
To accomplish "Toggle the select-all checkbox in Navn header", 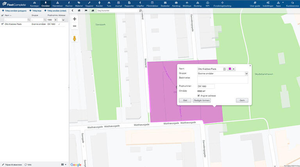I will point(2,15).
